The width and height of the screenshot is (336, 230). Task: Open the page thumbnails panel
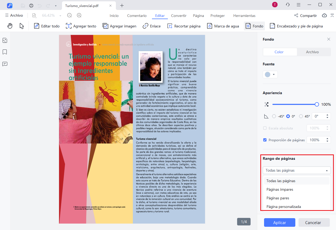[4, 40]
